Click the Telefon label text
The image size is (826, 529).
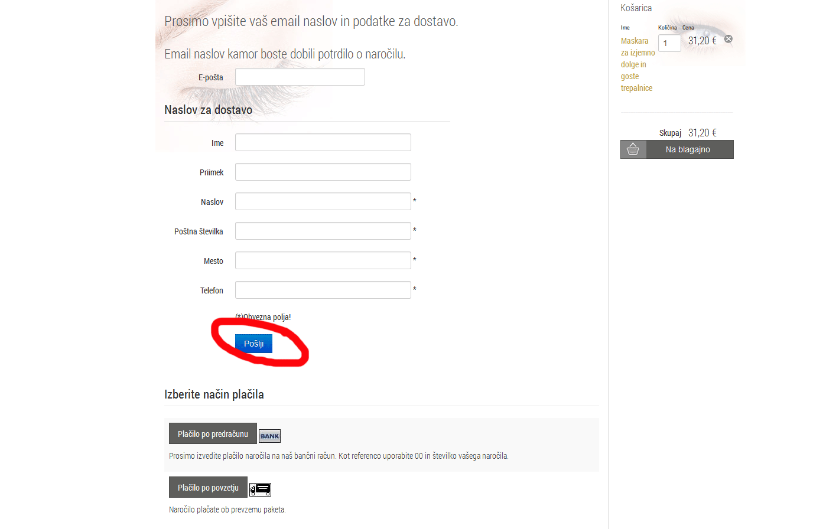(x=212, y=290)
